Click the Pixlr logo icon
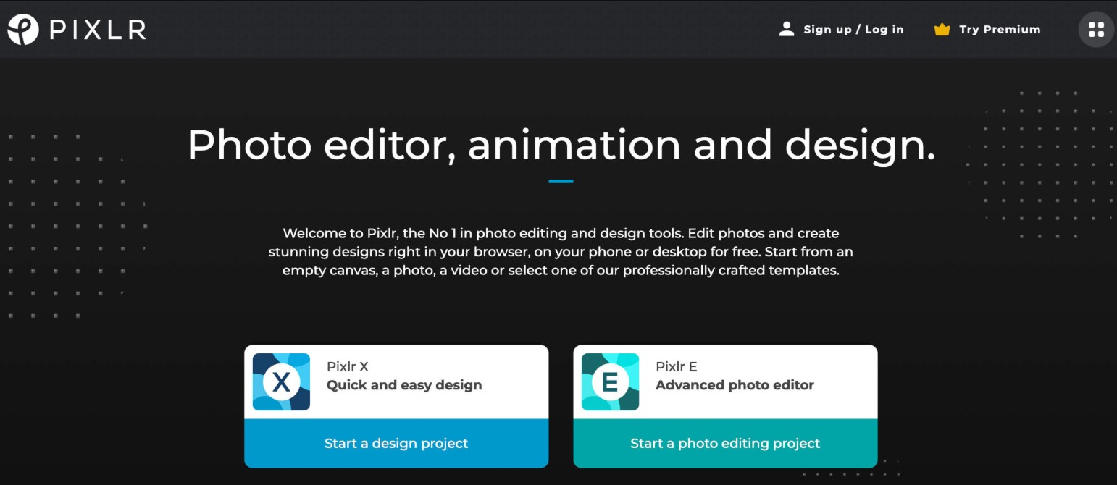Screen dimensions: 1117x485 (22, 29)
